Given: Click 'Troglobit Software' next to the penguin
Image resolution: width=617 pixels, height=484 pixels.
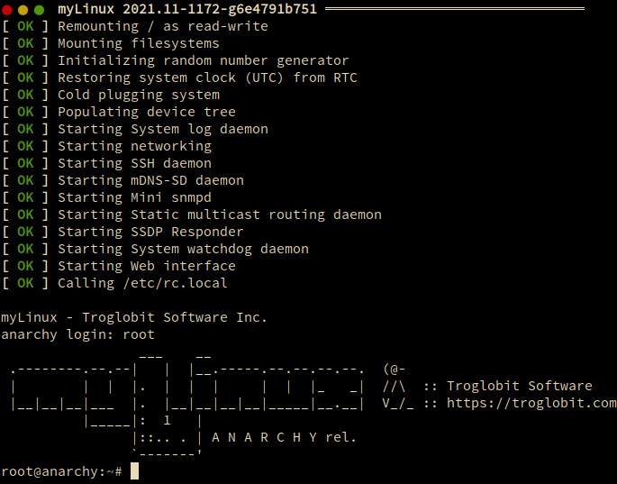Looking at the screenshot, I should (520, 386).
